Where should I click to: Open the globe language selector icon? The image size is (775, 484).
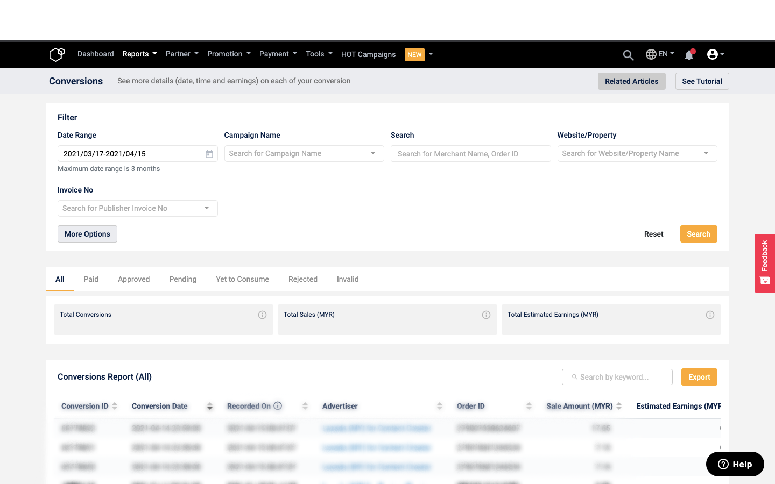651,54
